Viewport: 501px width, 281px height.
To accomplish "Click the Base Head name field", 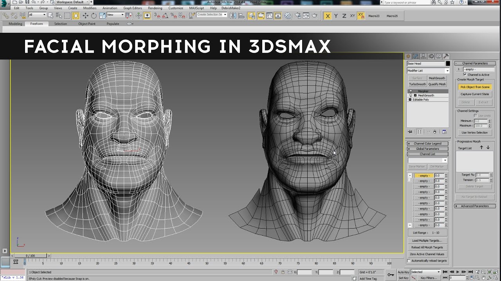I will pyautogui.click(x=426, y=64).
